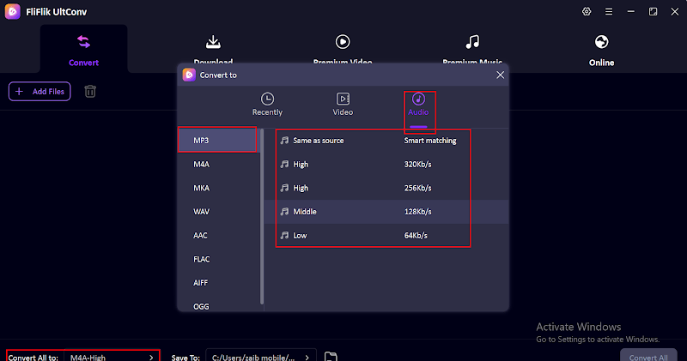This screenshot has width=687, height=361.
Task: Click the output folder icon
Action: point(331,356)
